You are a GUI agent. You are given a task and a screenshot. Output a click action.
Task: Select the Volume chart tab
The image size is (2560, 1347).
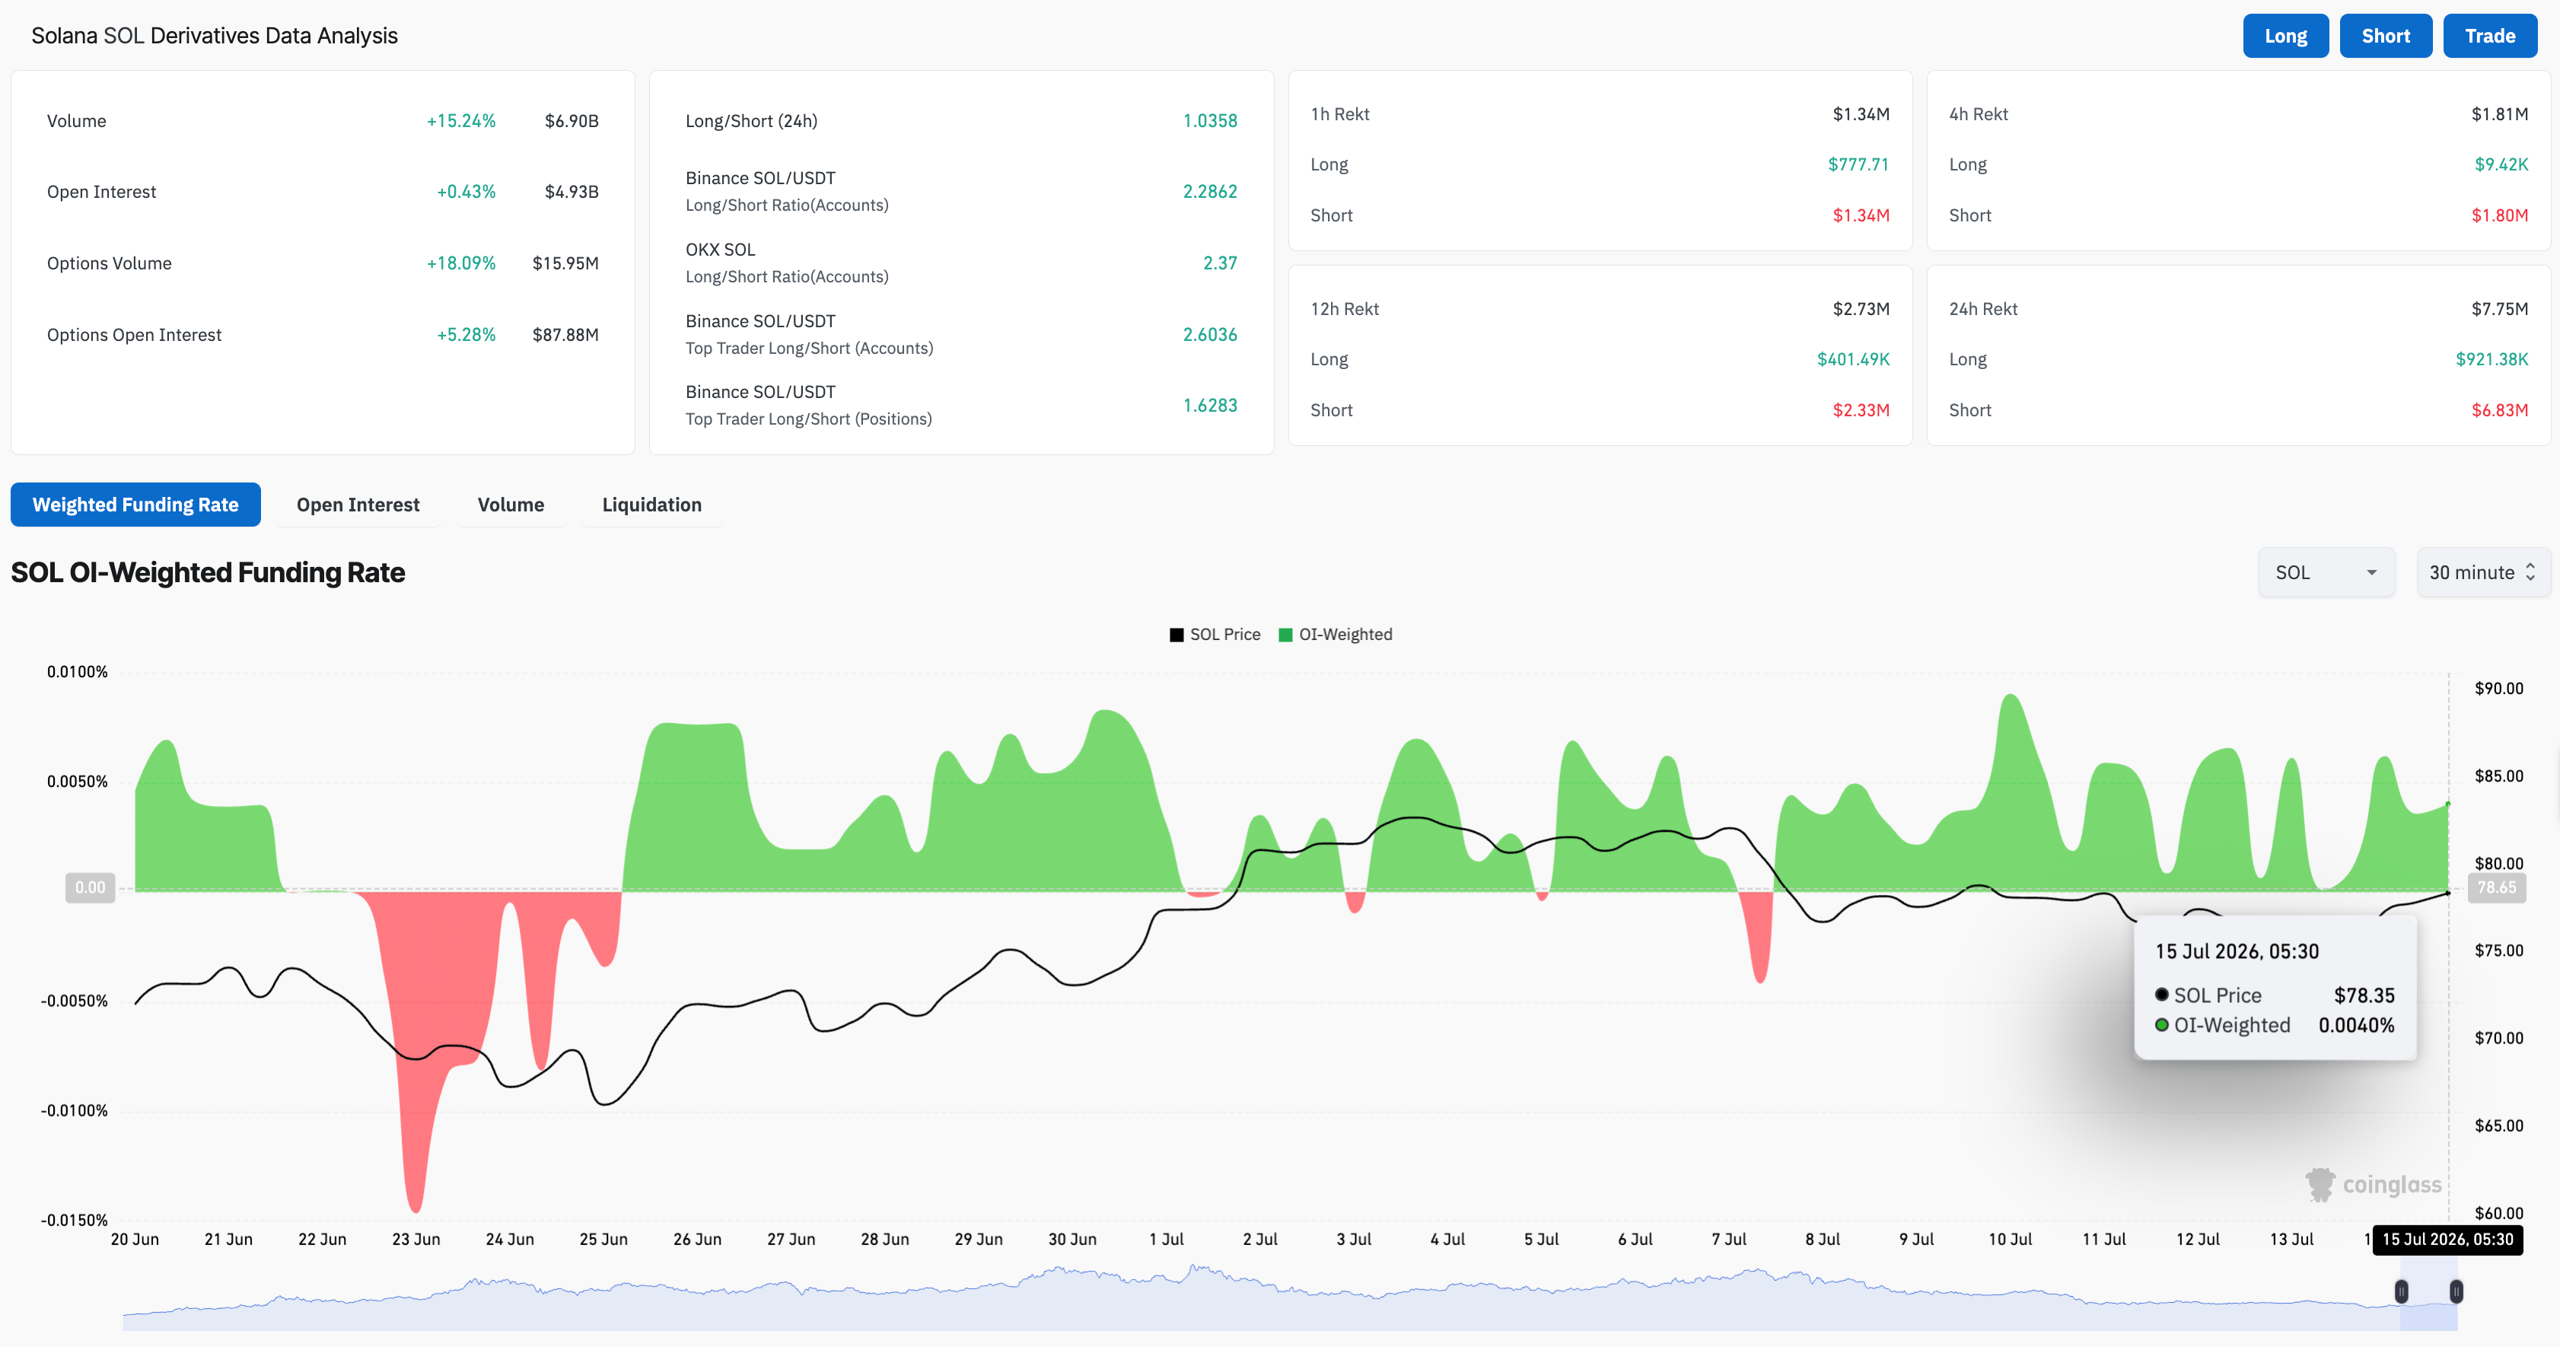[511, 505]
